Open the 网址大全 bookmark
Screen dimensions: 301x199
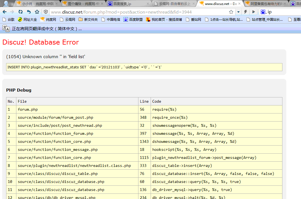click(27, 20)
